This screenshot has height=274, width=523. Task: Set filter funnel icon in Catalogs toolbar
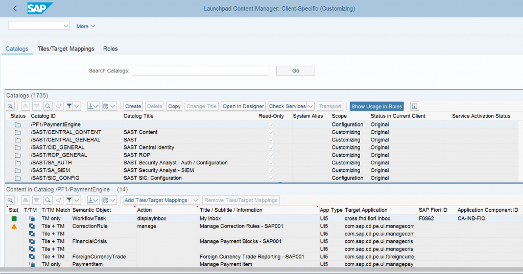click(69, 106)
